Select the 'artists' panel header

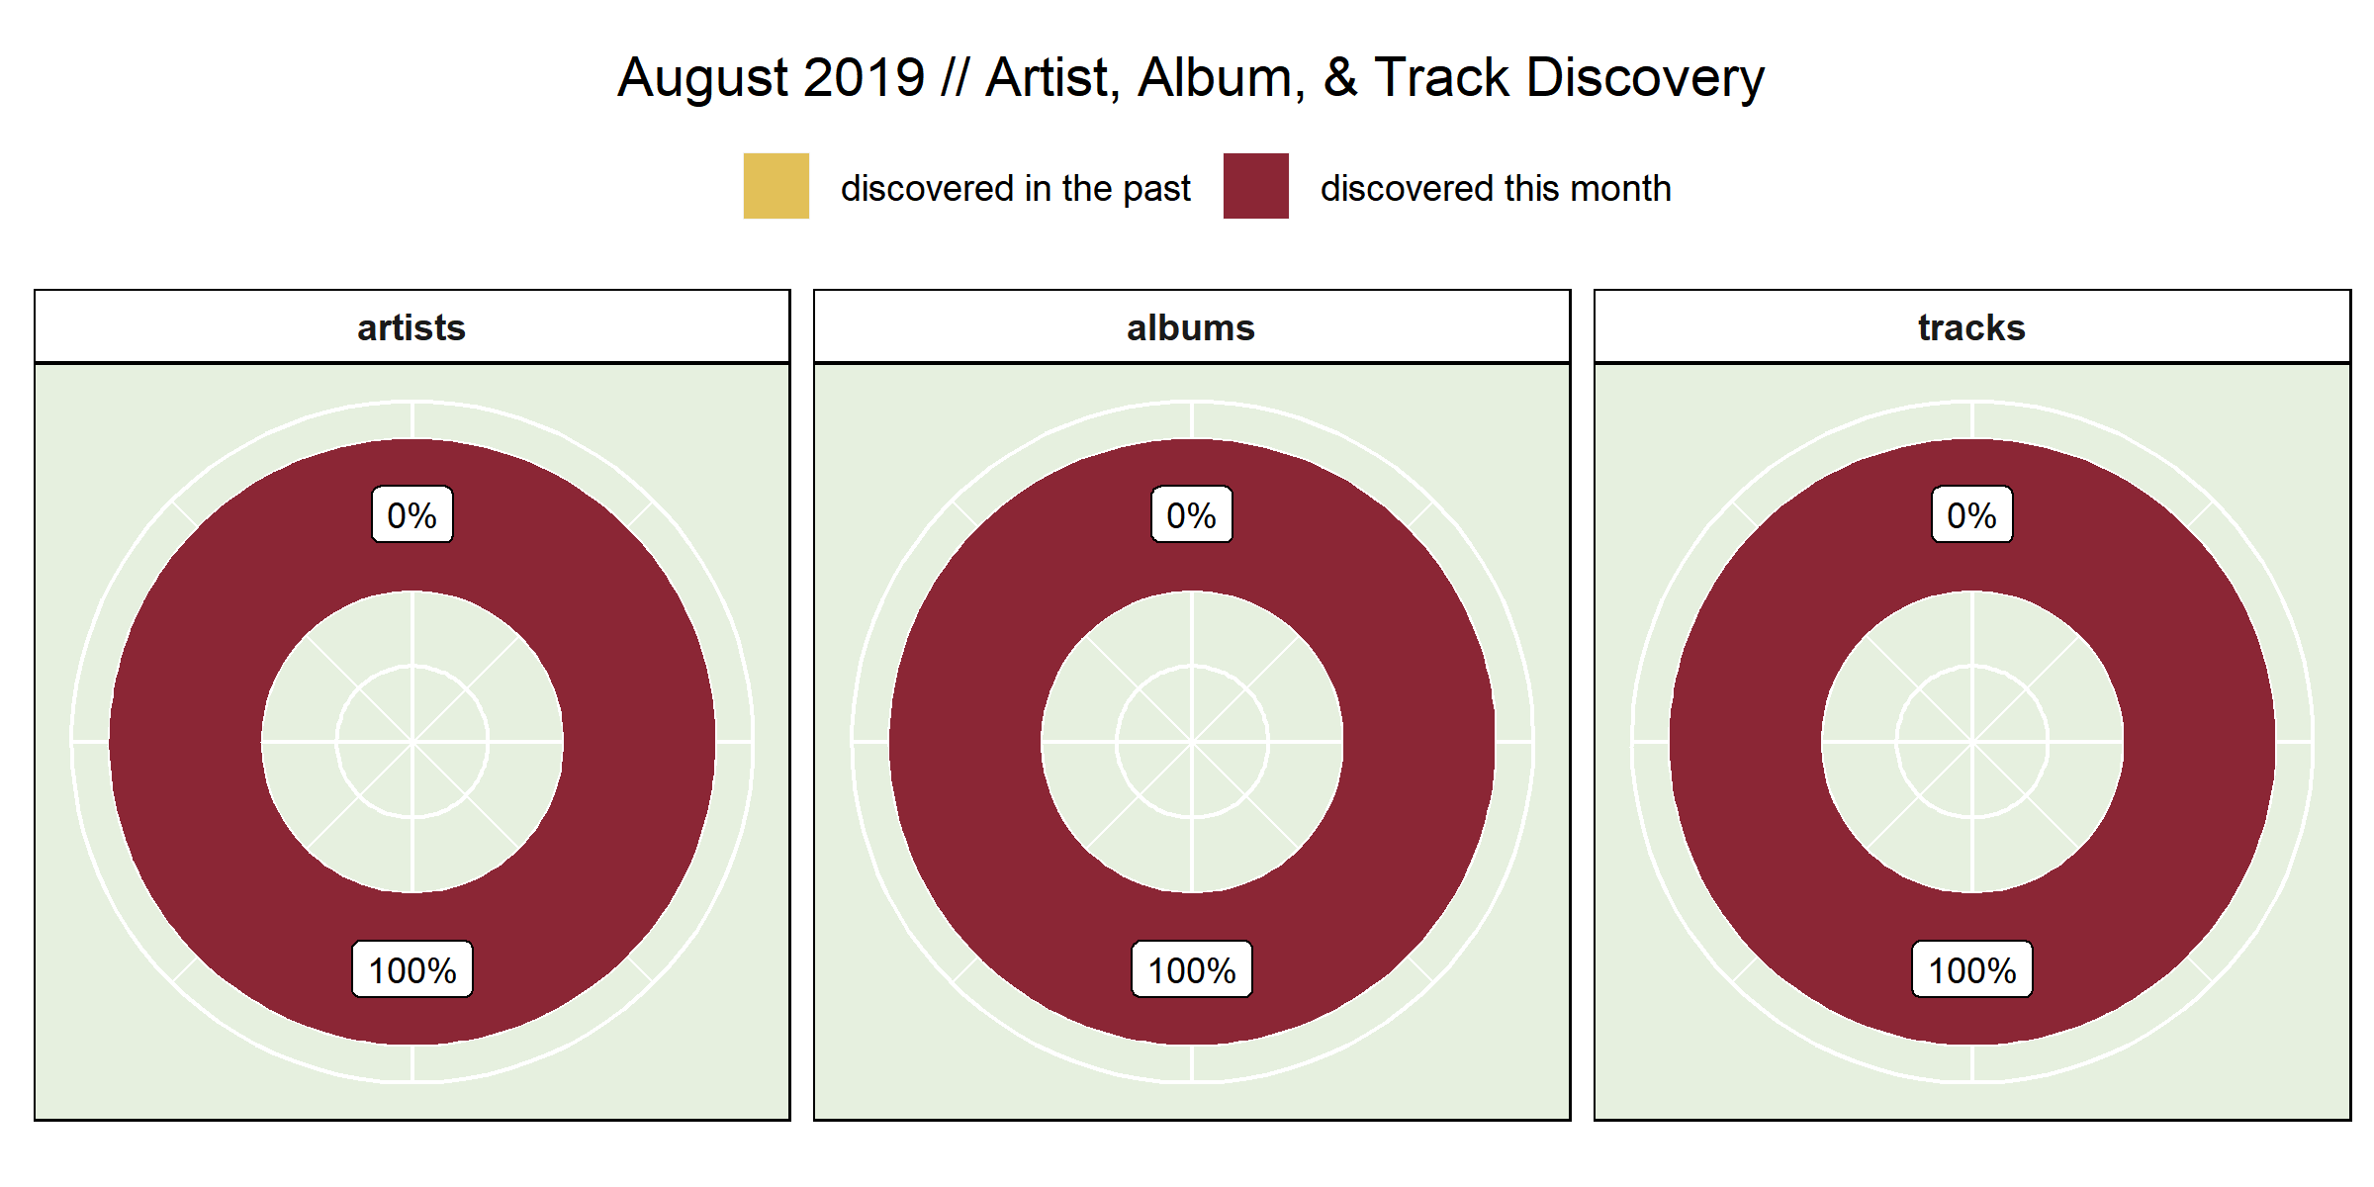pyautogui.click(x=411, y=327)
